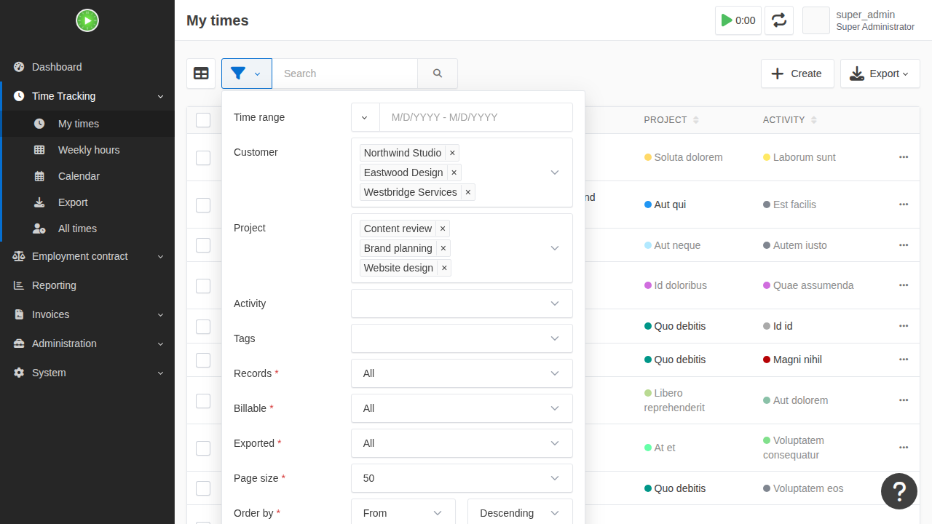
Task: Start timer with green play button
Action: (738, 20)
